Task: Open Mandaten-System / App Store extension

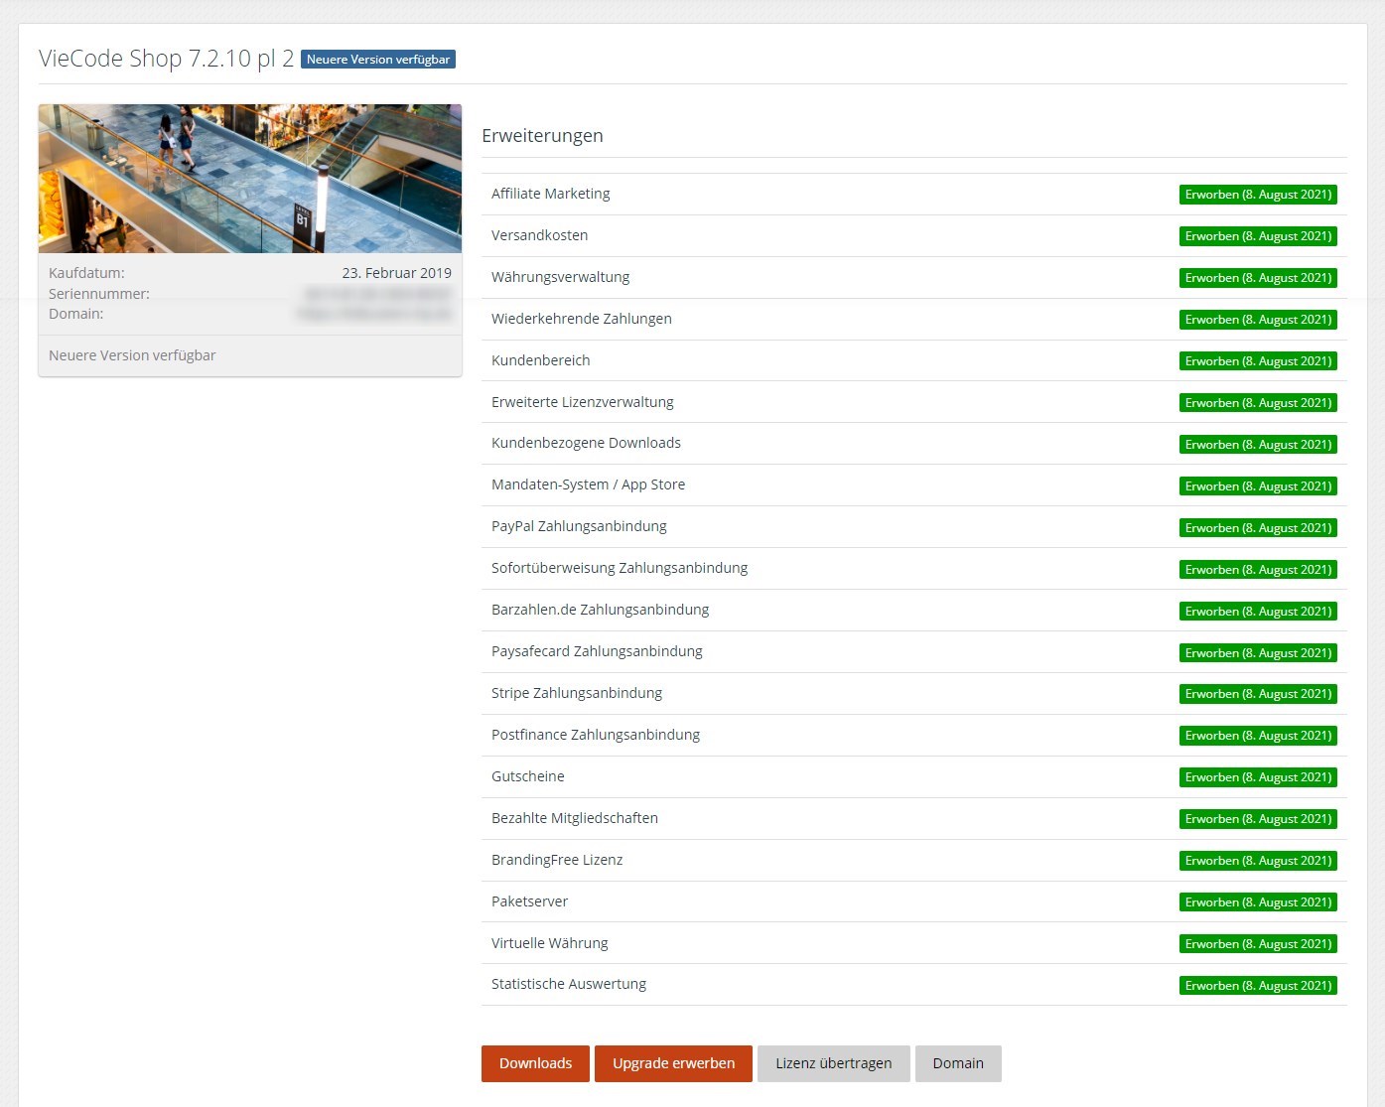Action: (588, 484)
